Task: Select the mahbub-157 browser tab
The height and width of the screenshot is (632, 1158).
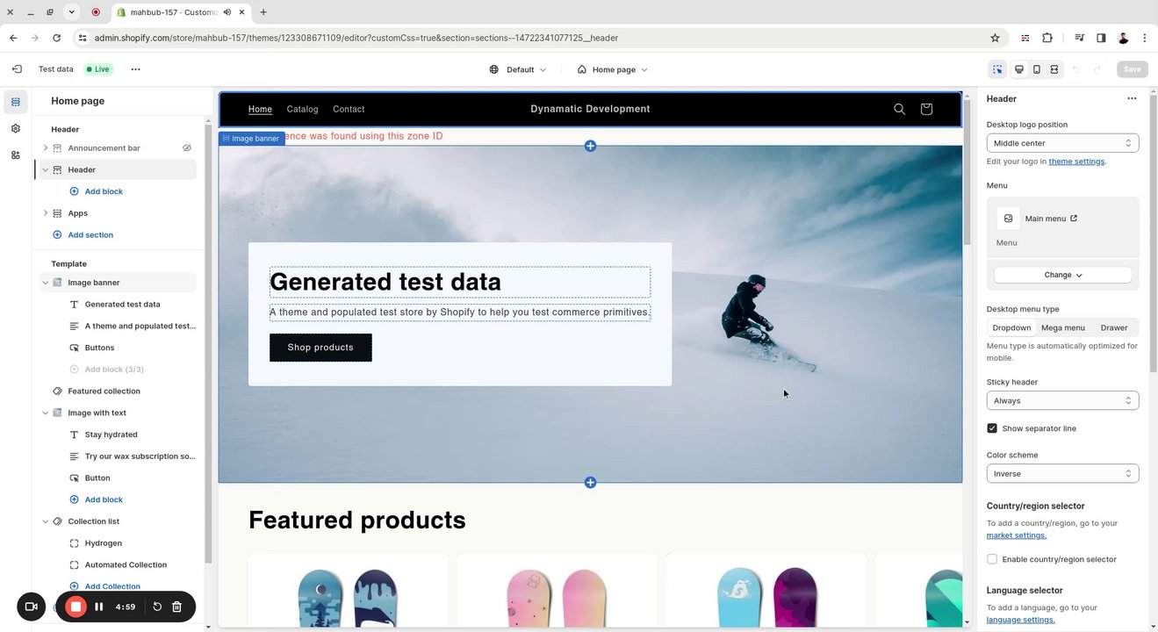Action: [x=180, y=12]
